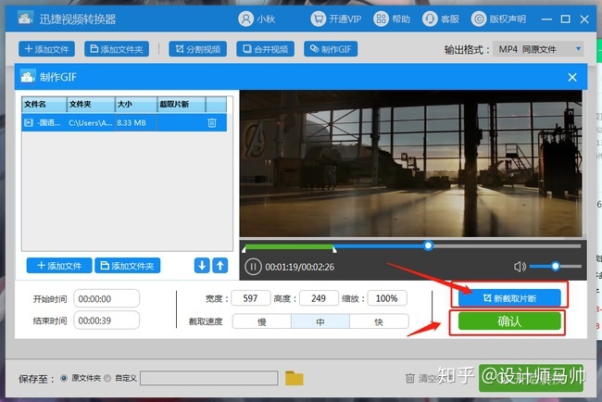Open the 制作GIF tool in toolbar
Image resolution: width=602 pixels, height=402 pixels.
tap(331, 49)
